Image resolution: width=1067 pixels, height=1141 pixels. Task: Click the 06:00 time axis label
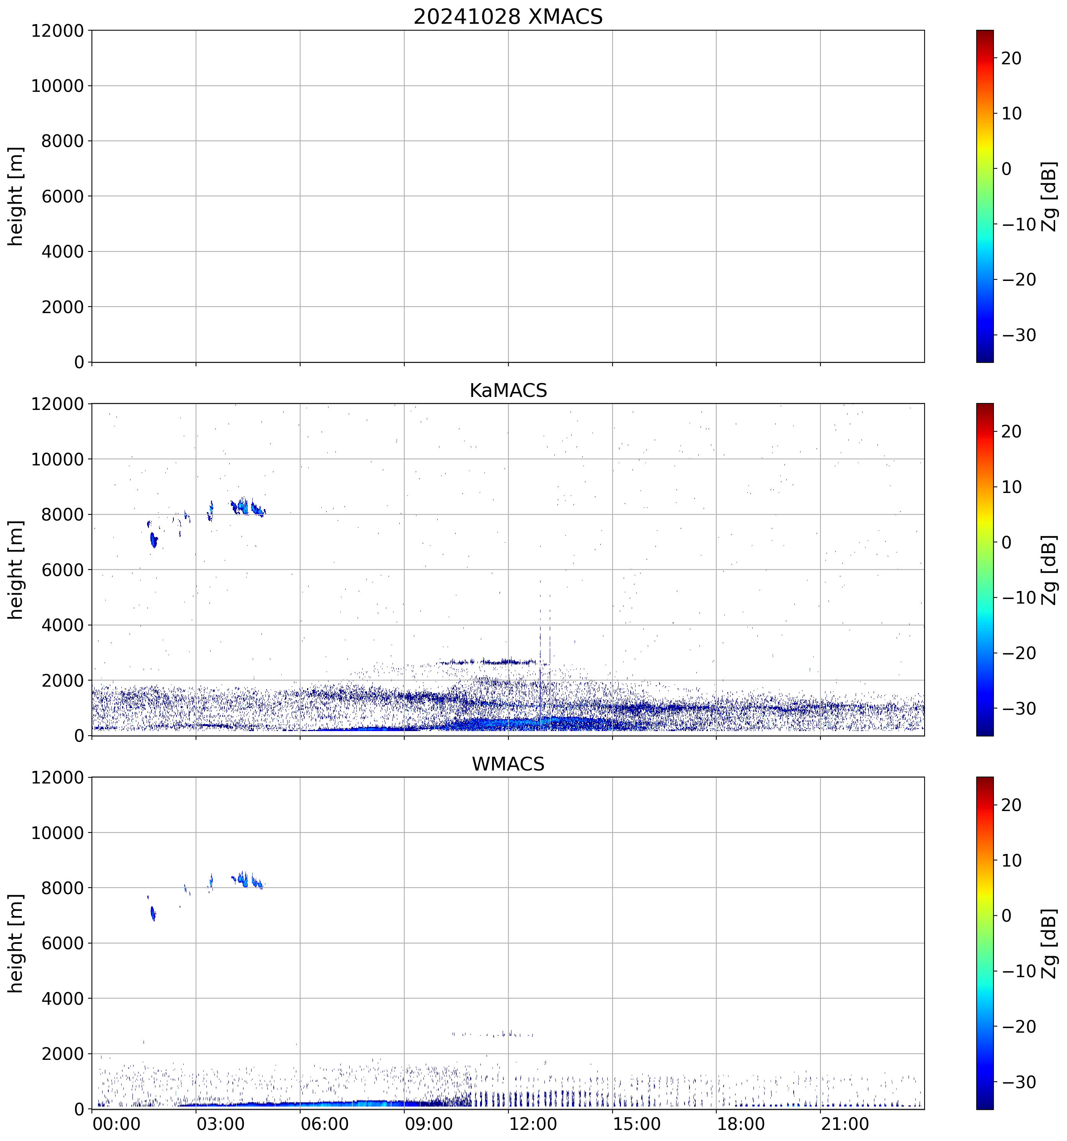pos(324,1124)
